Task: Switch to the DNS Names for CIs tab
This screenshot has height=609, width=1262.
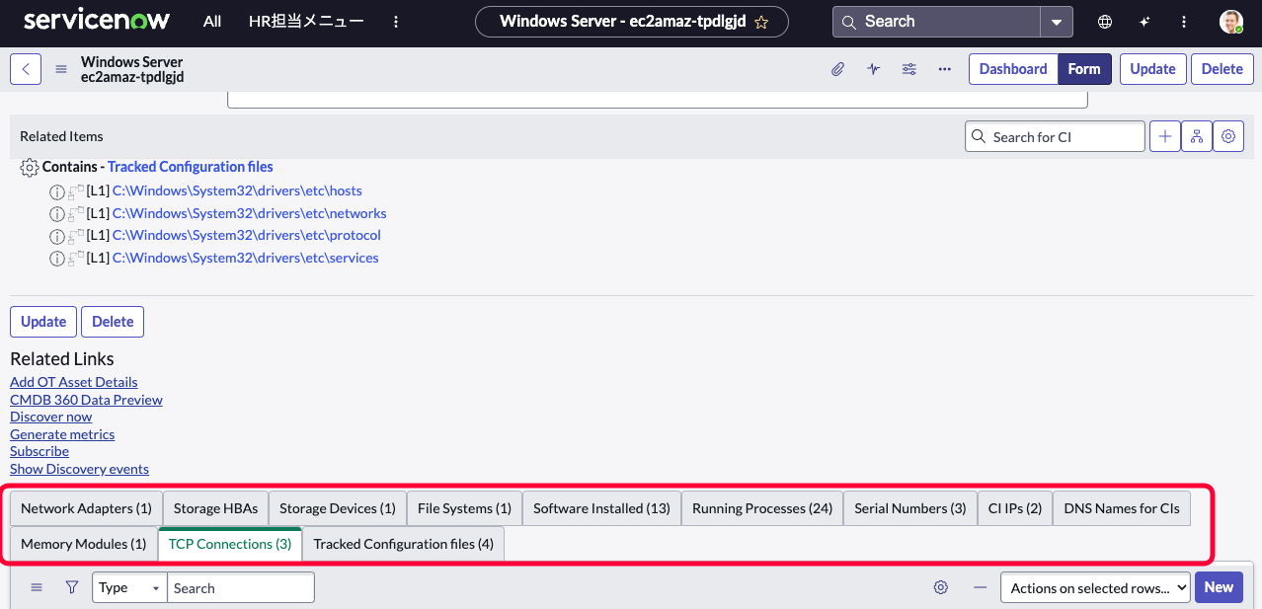Action: coord(1122,508)
